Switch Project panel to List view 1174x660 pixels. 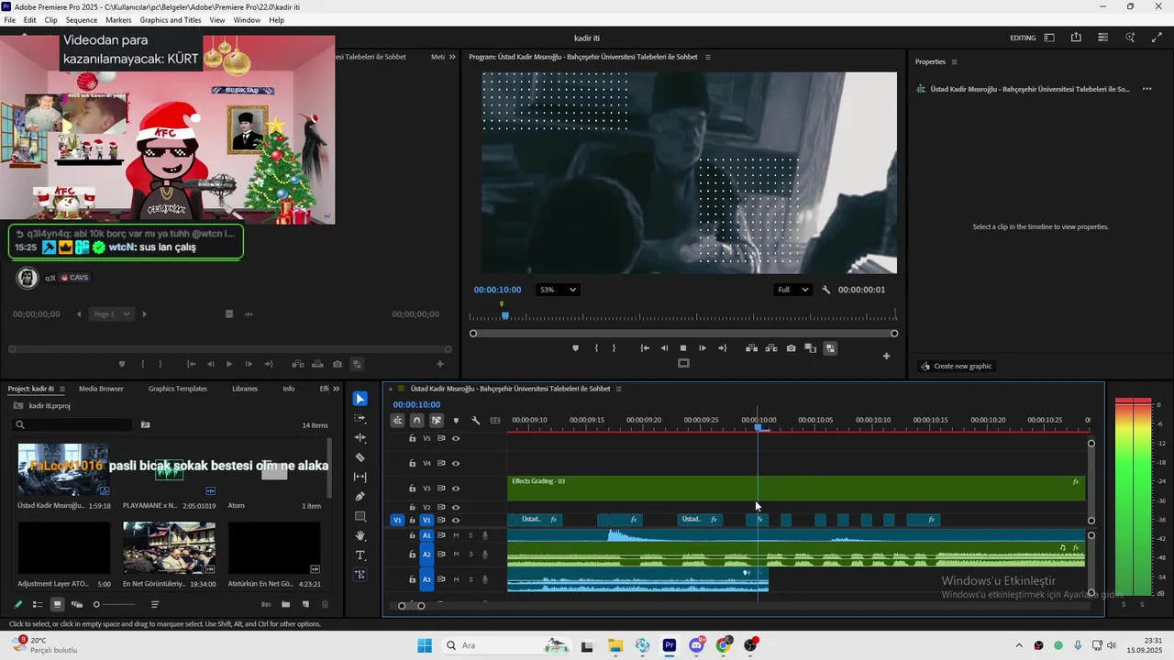tap(38, 604)
